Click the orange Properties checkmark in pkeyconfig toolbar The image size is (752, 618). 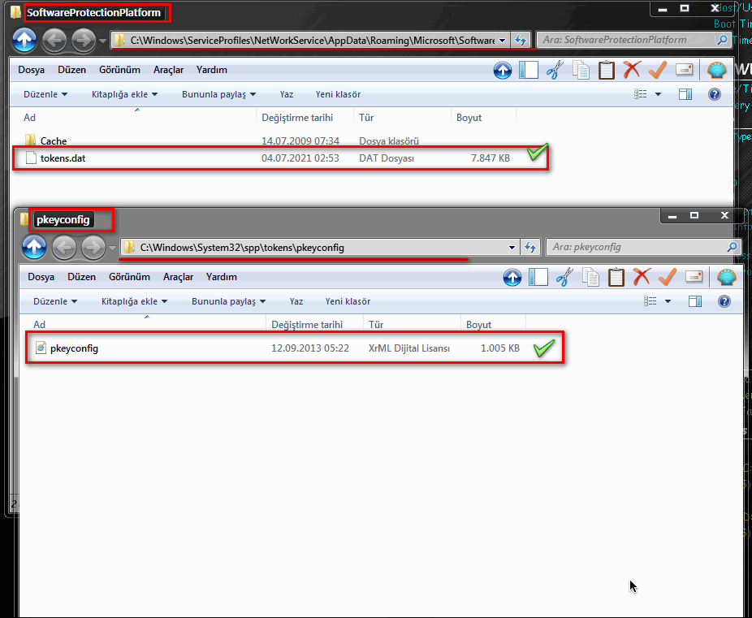click(x=667, y=277)
